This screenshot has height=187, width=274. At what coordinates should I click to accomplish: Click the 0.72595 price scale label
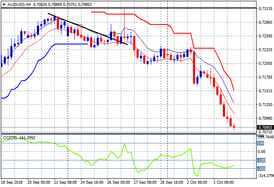click(265, 36)
